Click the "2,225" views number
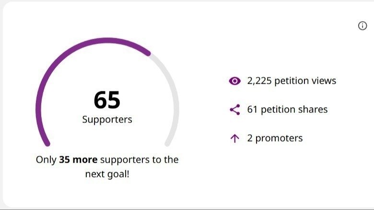Screen dimensions: 374x210 [259, 81]
